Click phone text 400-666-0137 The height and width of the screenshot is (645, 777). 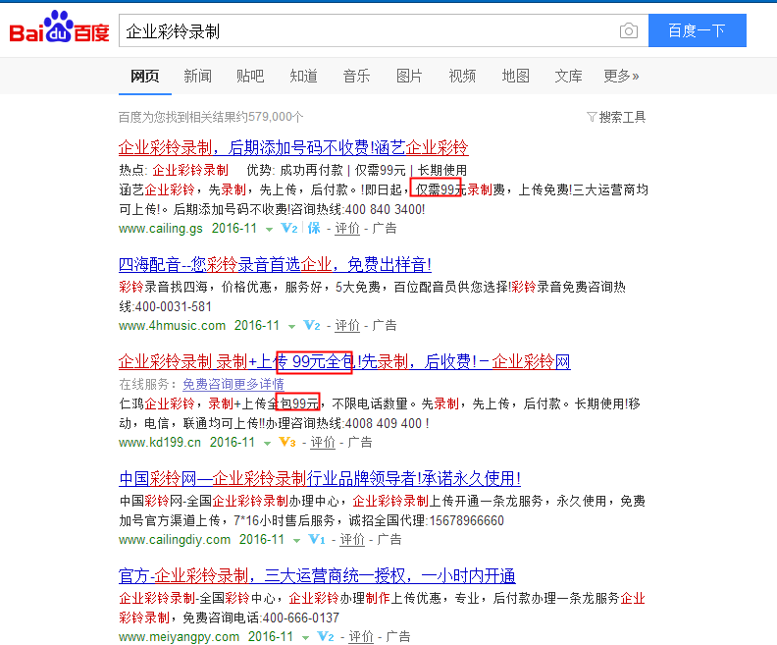pos(301,618)
